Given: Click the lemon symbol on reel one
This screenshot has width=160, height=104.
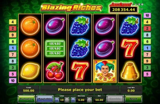Looking at the screenshot, I should [x=30, y=71].
